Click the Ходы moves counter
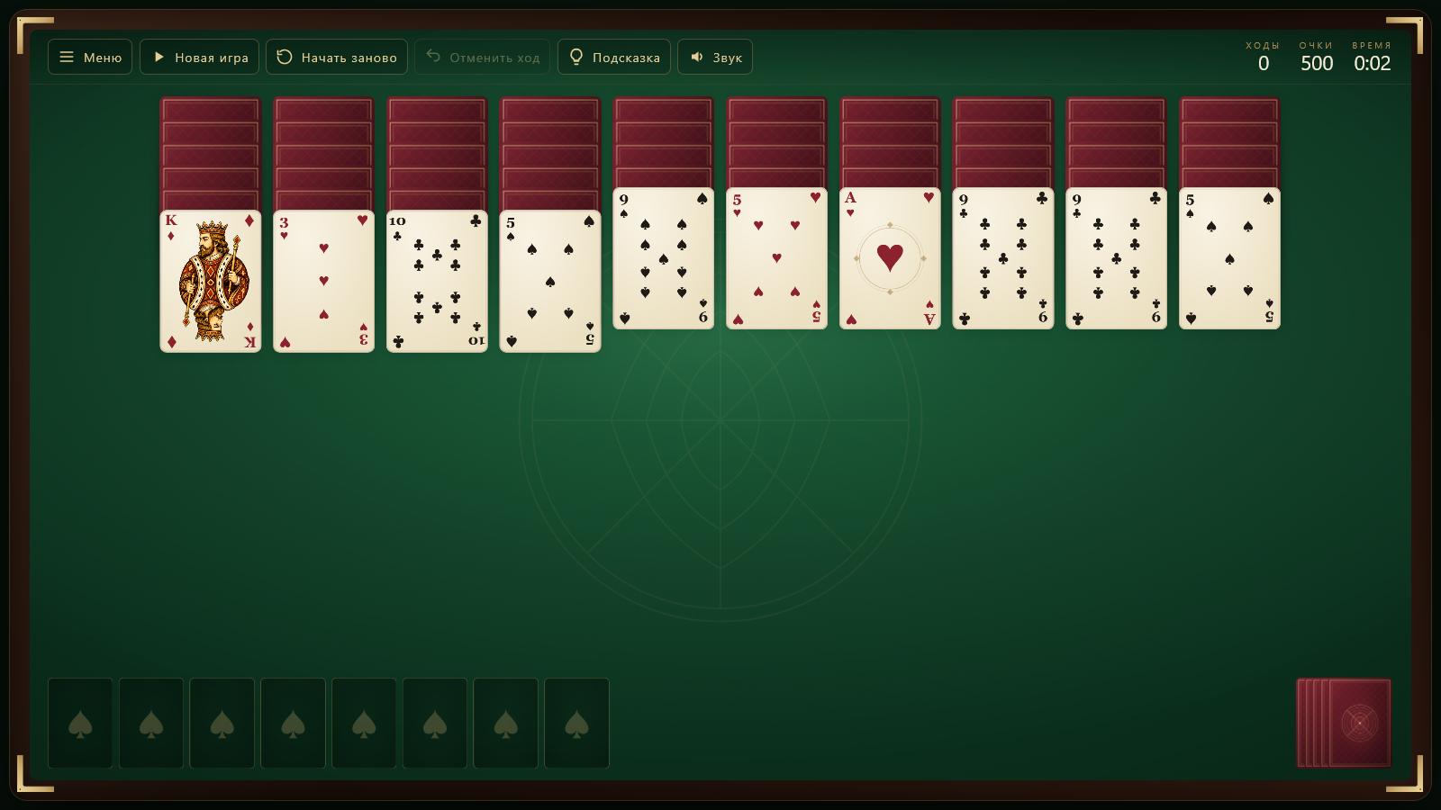Image resolution: width=1441 pixels, height=810 pixels. [x=1263, y=57]
